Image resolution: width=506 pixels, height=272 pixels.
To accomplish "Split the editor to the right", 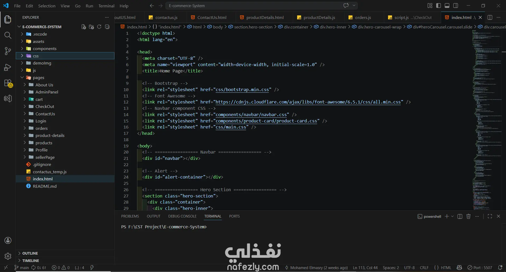I will (x=490, y=17).
